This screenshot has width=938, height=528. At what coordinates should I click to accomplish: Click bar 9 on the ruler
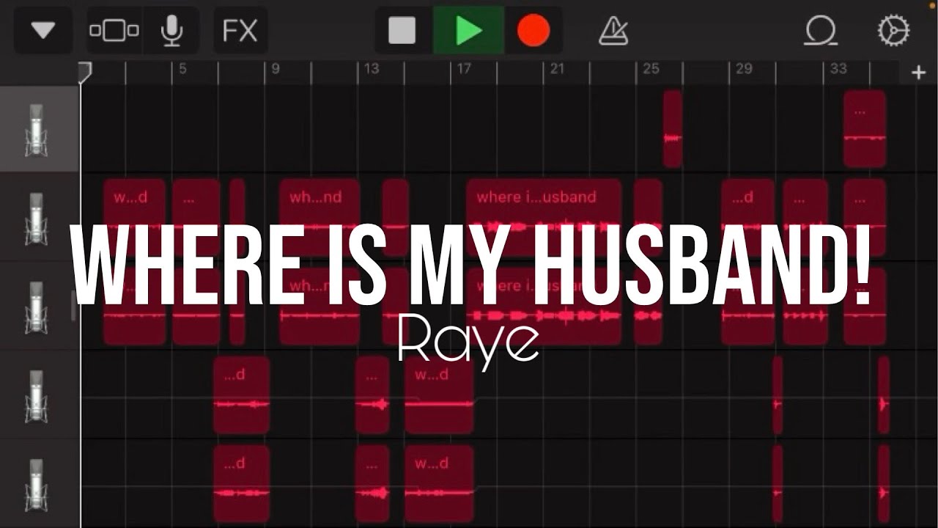tap(276, 69)
